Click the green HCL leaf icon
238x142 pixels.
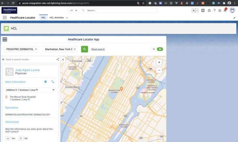6,29
